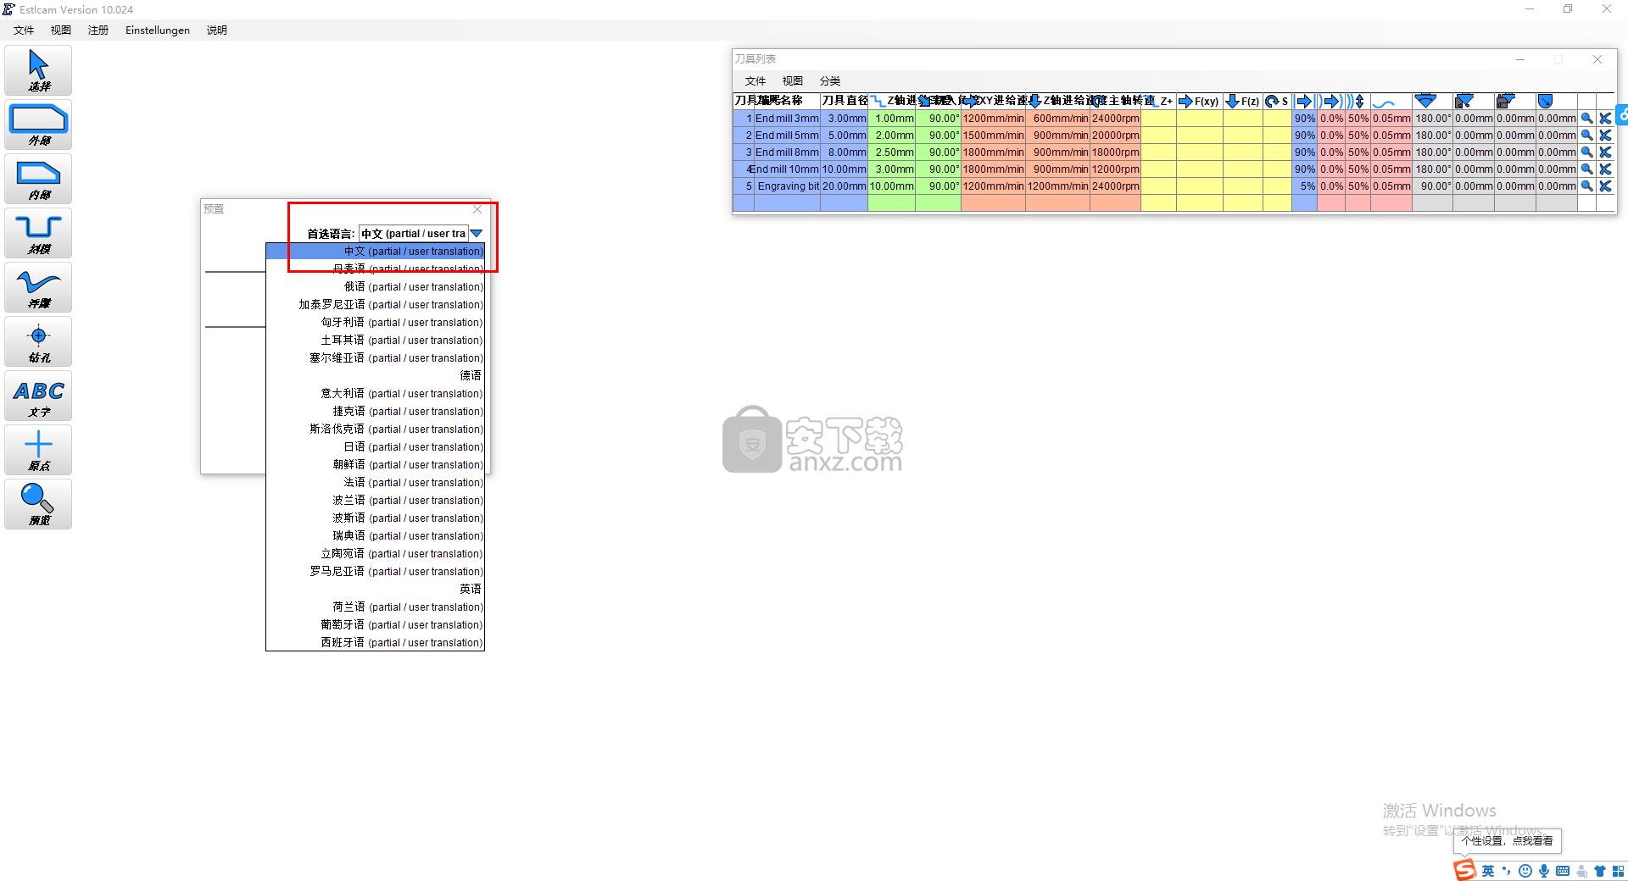Click magnifier icon for End mill 8mm row
1628x881 pixels.
point(1586,152)
